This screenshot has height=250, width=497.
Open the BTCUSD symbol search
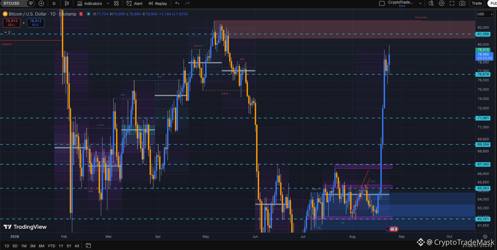11,3
